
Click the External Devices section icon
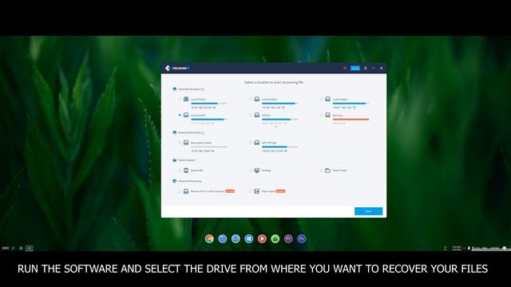click(175, 132)
